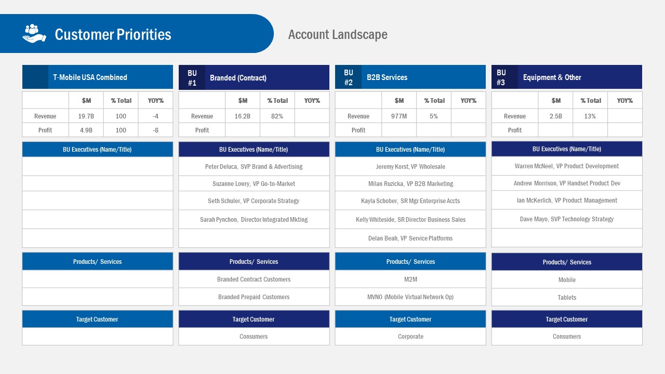Image resolution: width=665 pixels, height=374 pixels.
Task: Click Jeremy Korst, VP Wholesale
Action: coord(410,167)
